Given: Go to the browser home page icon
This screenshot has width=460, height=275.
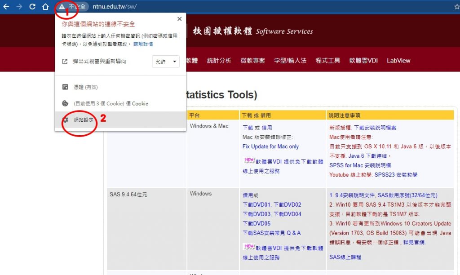Looking at the screenshot, I should click(45, 6).
